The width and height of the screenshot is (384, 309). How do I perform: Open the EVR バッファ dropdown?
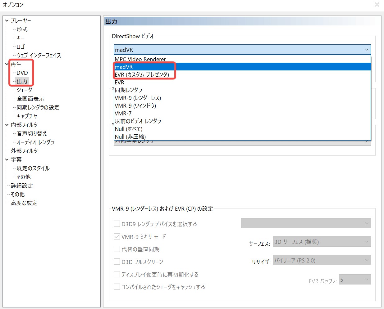(x=355, y=280)
